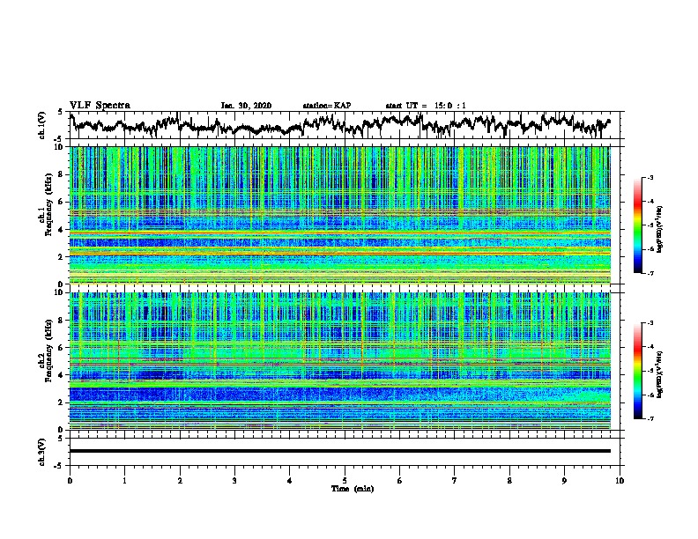Image resolution: width=698 pixels, height=539 pixels.
Task: Click the date 'Jan. 30, 2020'
Action: pyautogui.click(x=246, y=106)
